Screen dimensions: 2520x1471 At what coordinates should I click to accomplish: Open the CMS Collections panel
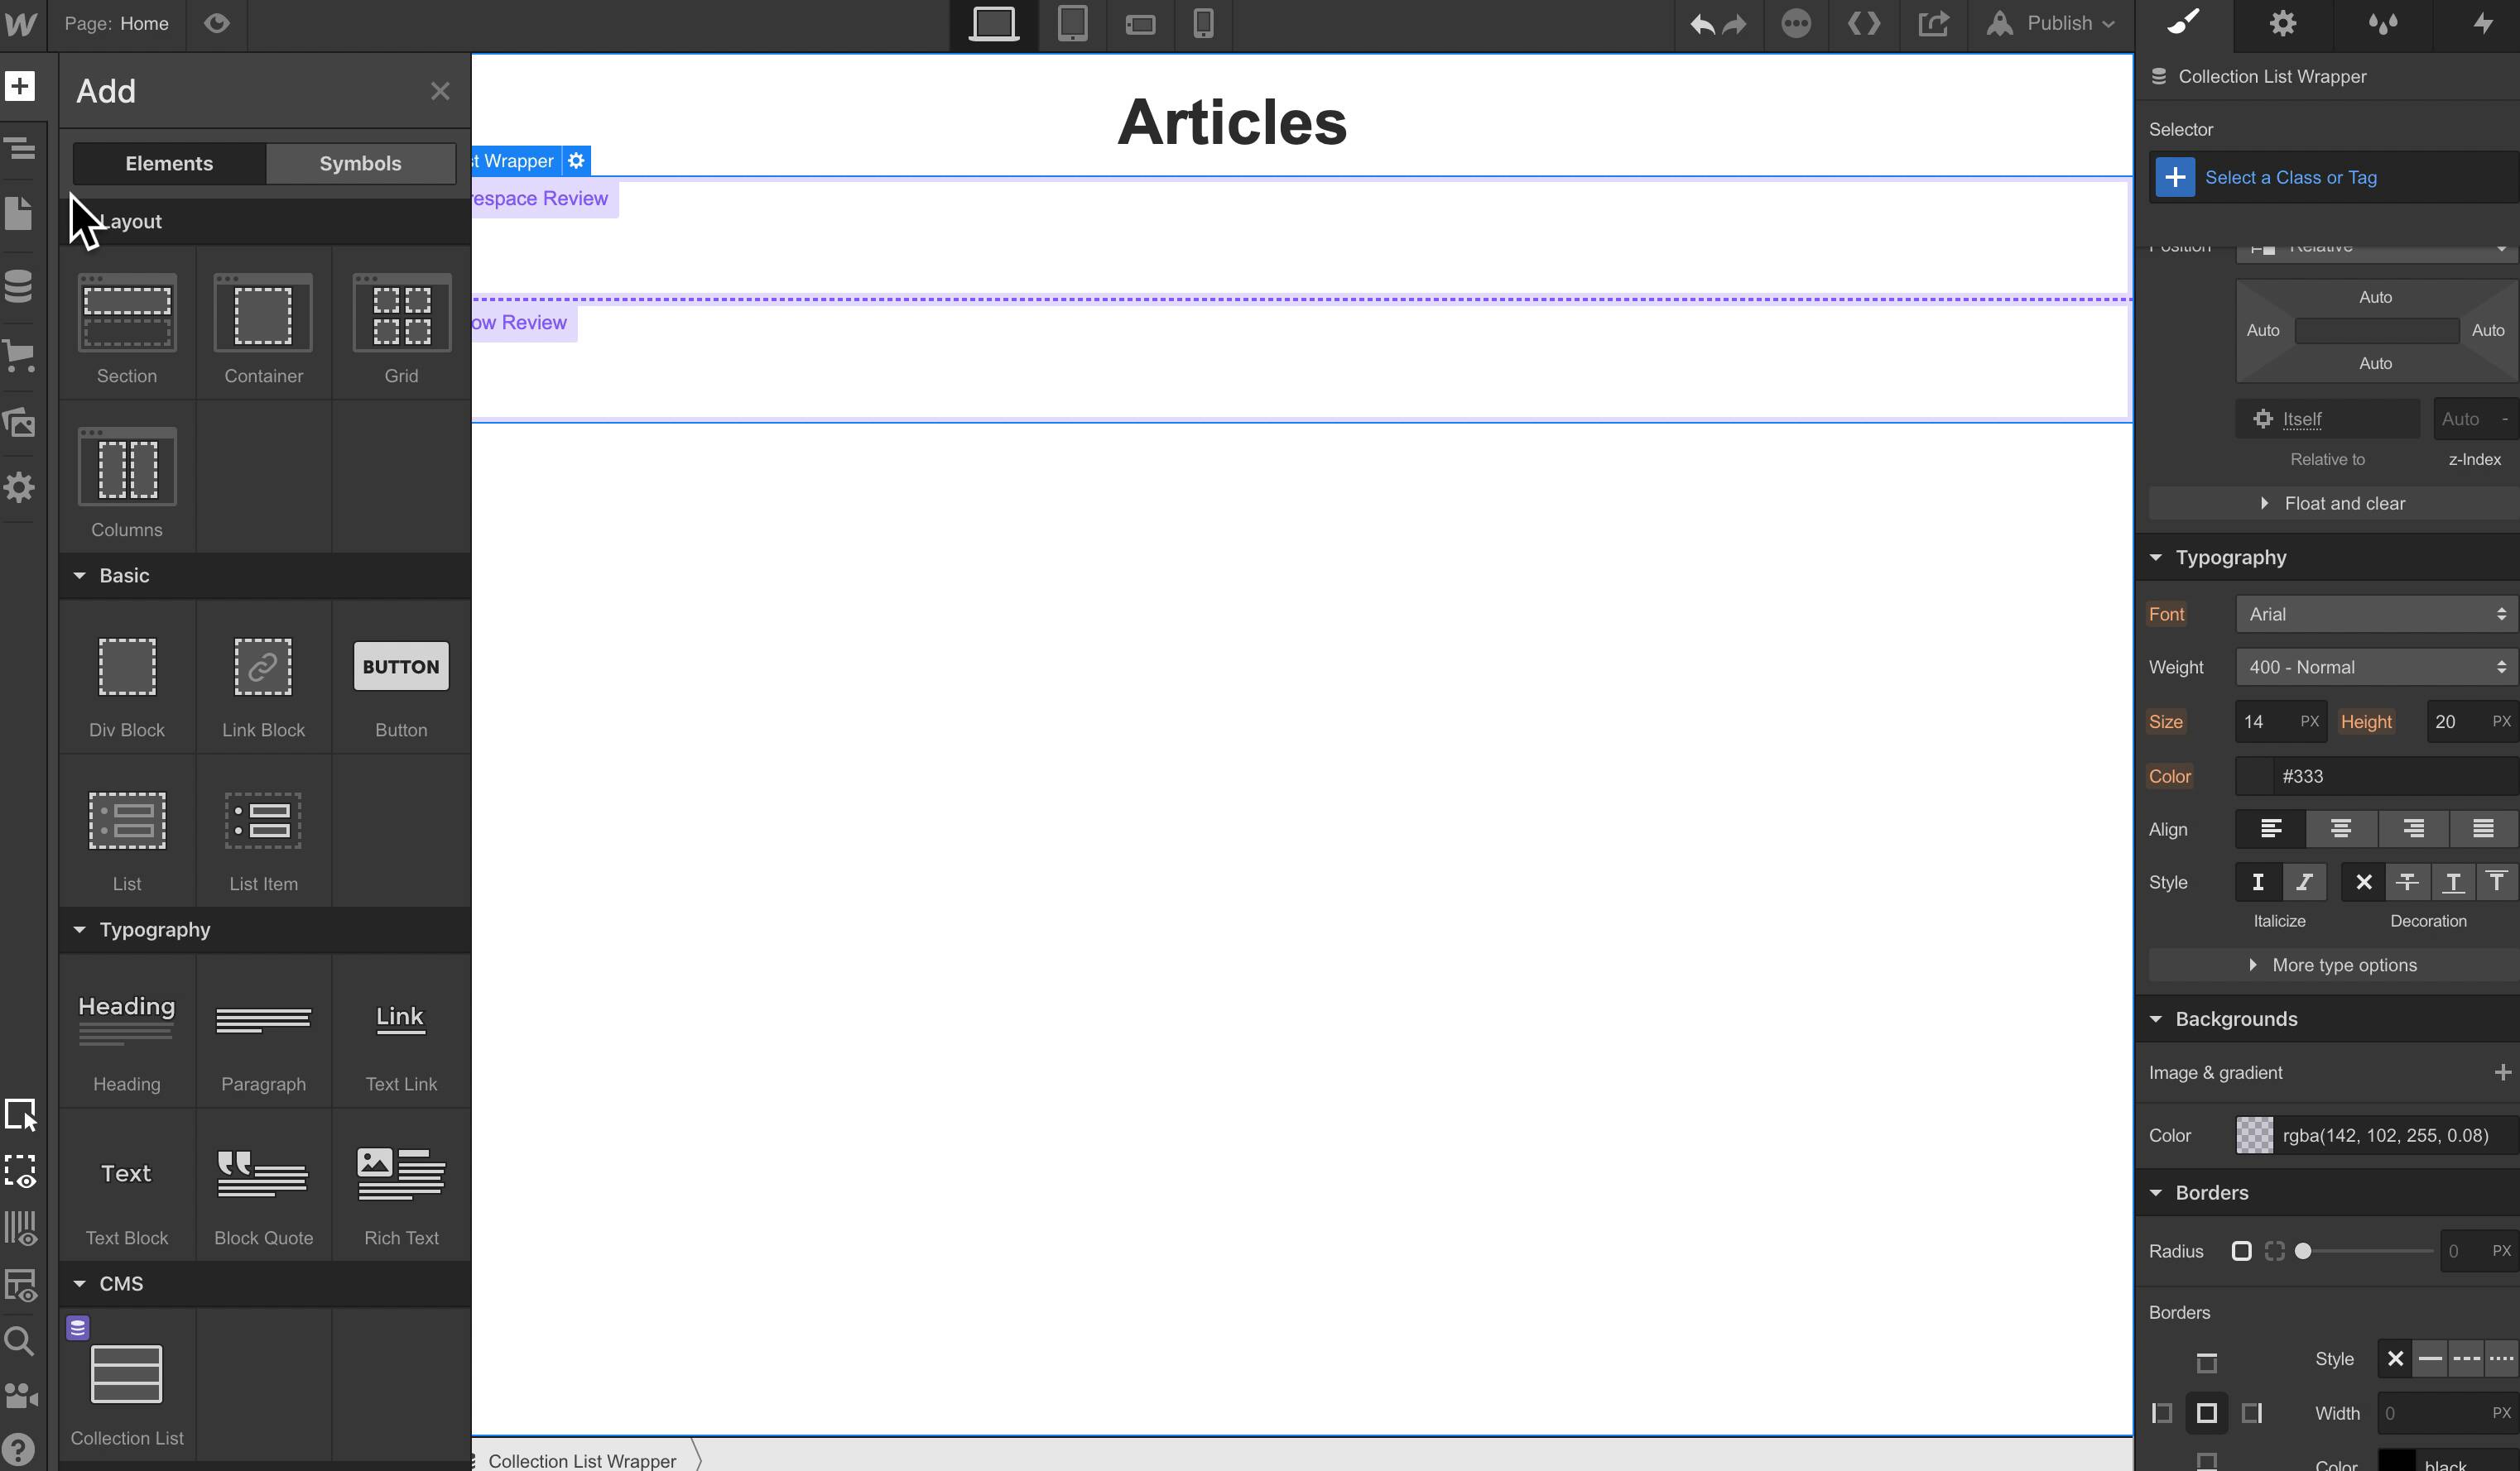point(19,287)
